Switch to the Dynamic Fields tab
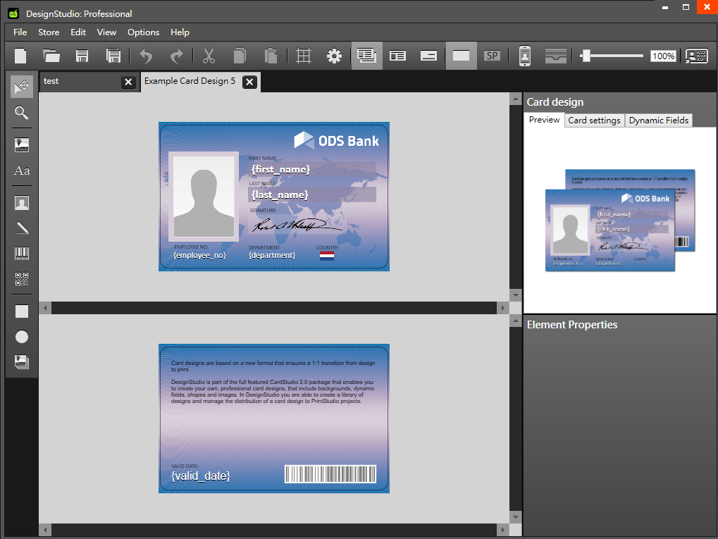This screenshot has height=539, width=718. click(659, 120)
